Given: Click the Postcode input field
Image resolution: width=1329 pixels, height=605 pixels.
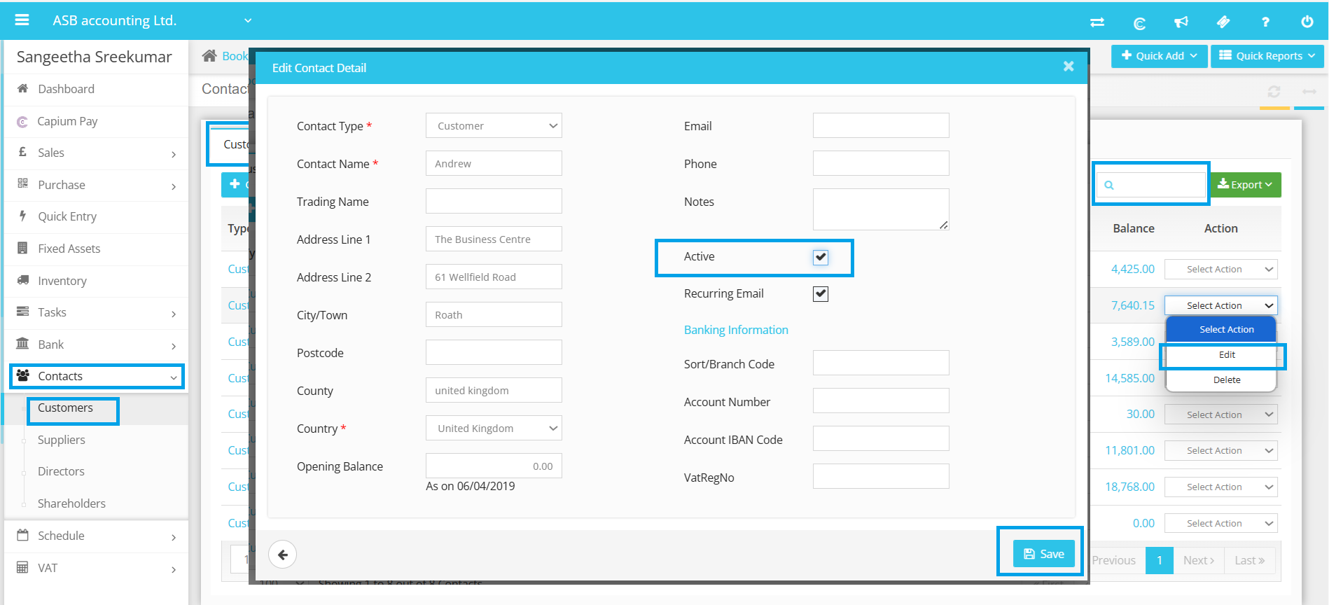Looking at the screenshot, I should tap(494, 353).
